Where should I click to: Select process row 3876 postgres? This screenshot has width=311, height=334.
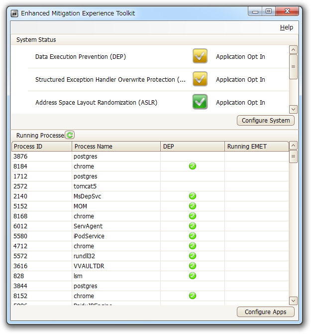click(x=150, y=157)
